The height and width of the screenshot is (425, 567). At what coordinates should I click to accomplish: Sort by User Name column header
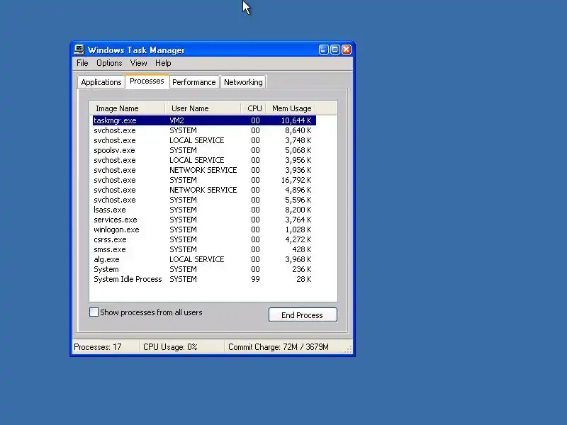[203, 108]
